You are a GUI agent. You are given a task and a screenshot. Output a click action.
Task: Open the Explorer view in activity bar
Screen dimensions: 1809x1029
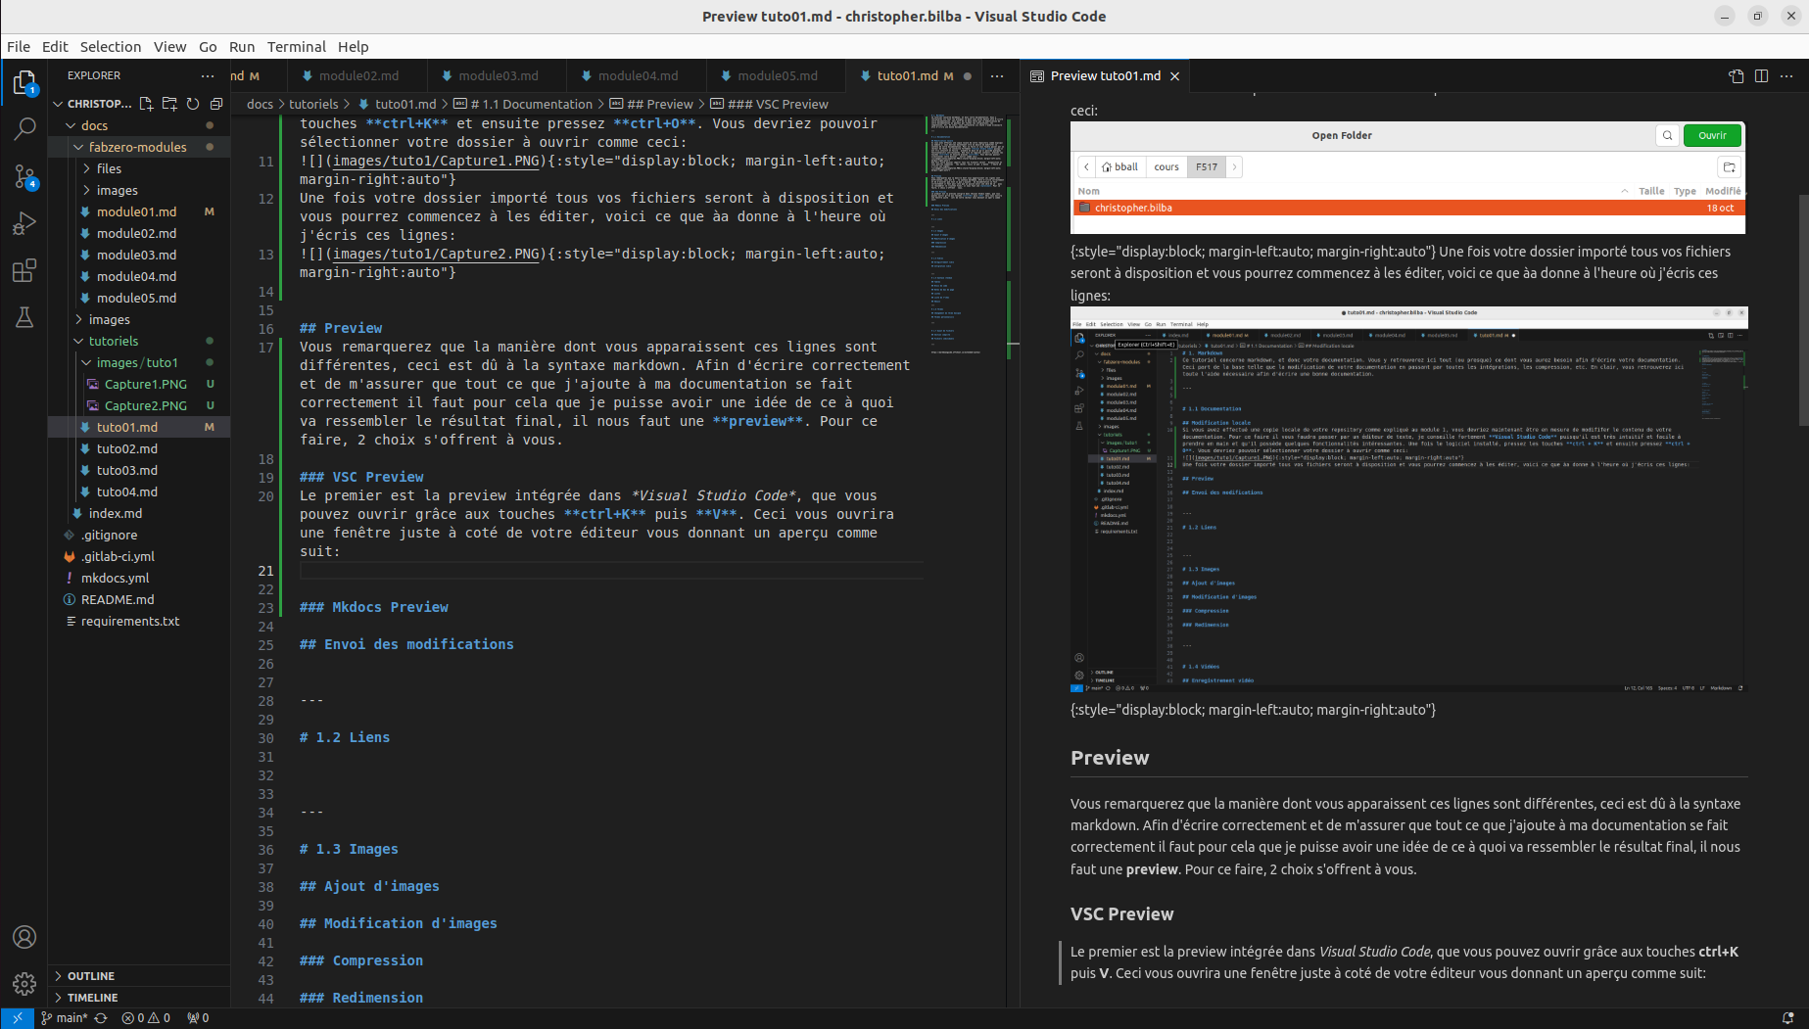(x=24, y=83)
